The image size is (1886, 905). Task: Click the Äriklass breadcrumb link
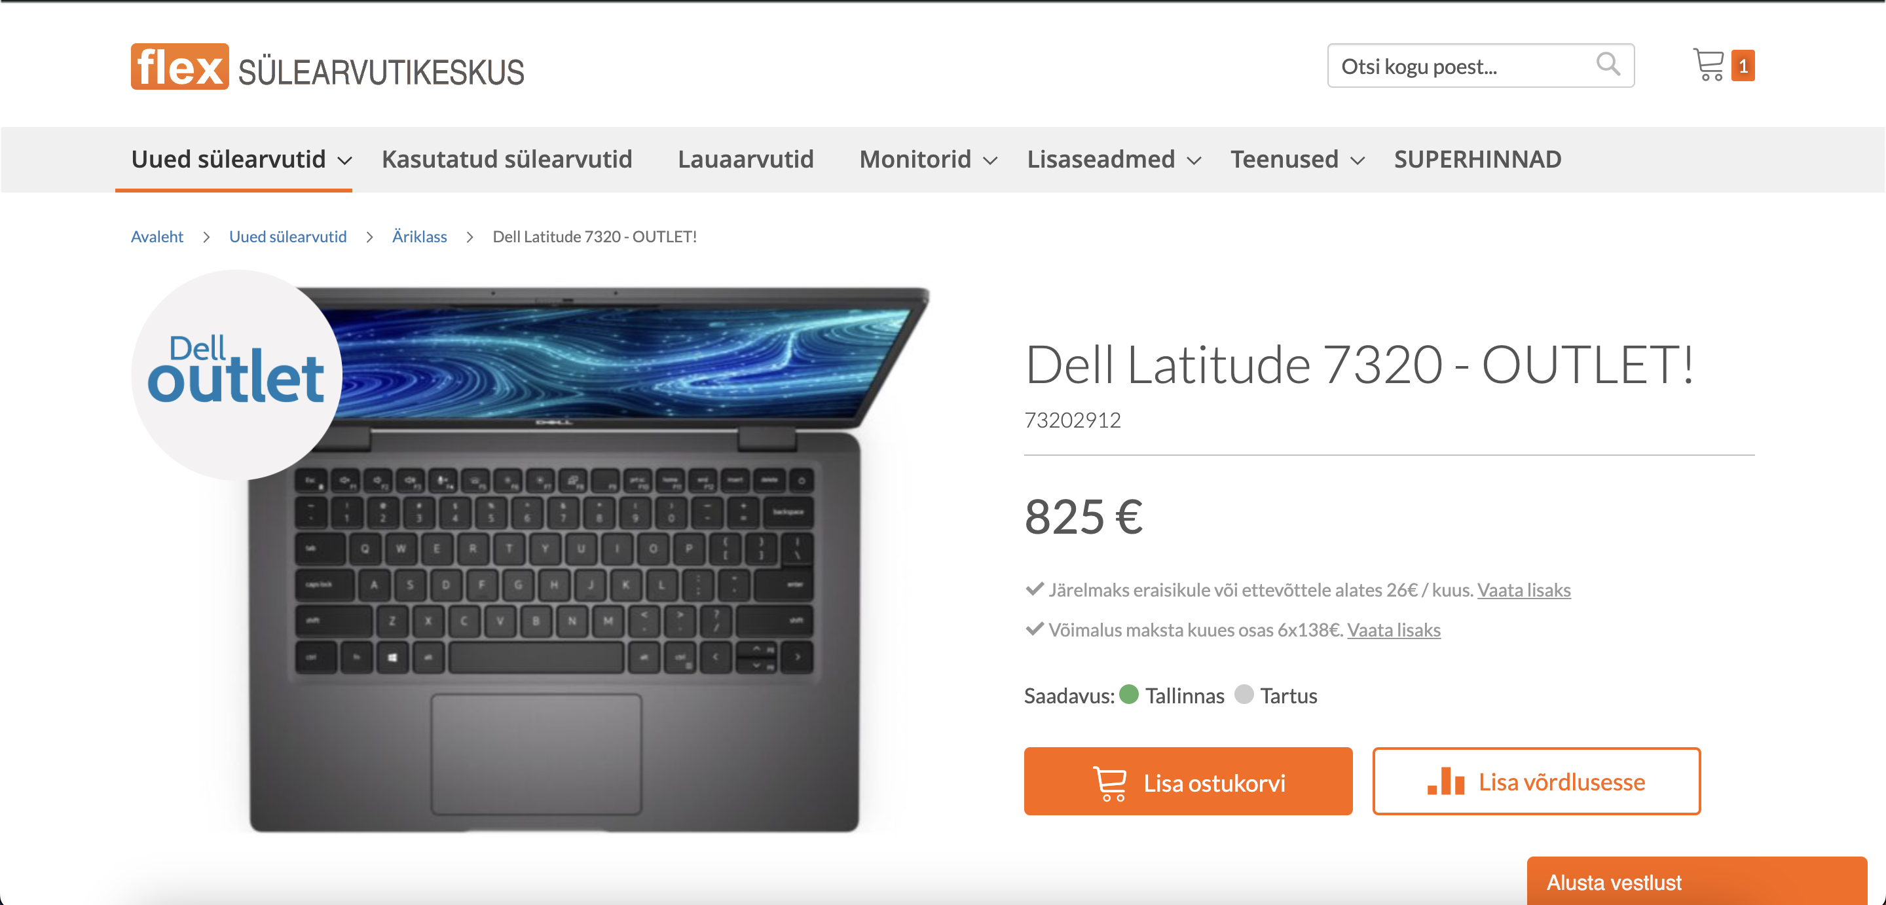pyautogui.click(x=419, y=236)
